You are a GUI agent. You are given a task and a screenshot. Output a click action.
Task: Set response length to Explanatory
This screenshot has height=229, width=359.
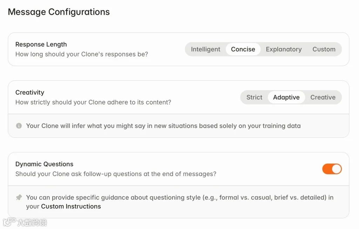click(x=284, y=49)
